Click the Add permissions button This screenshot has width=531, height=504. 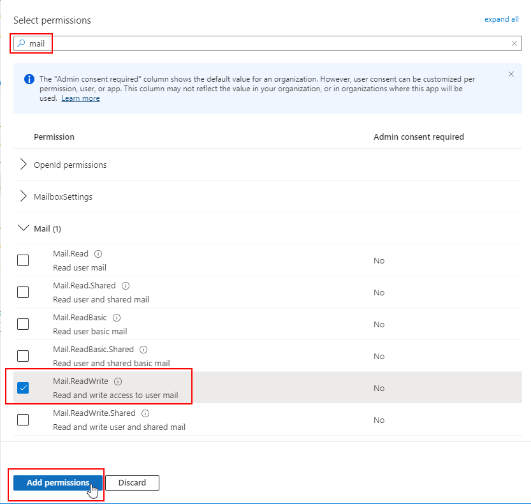click(x=57, y=483)
